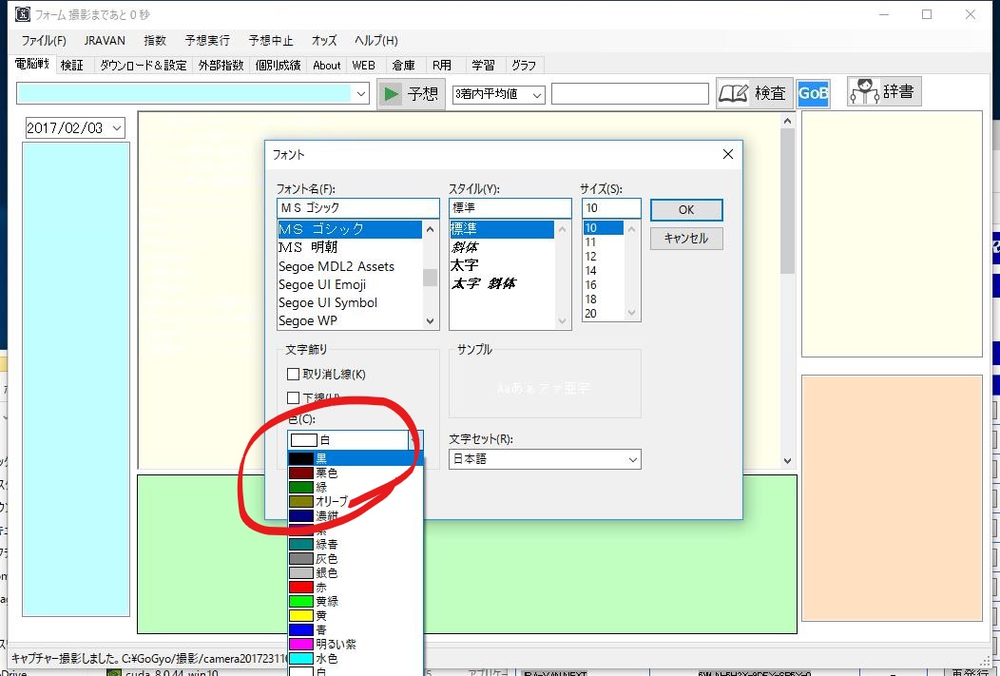Image resolution: width=1000 pixels, height=676 pixels.
Task: Select Segoe WP font
Action: (350, 320)
